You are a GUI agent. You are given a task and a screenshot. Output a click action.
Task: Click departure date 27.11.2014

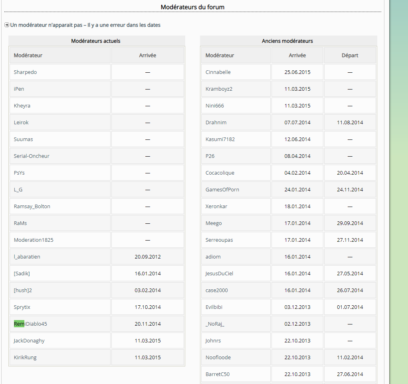(x=350, y=240)
